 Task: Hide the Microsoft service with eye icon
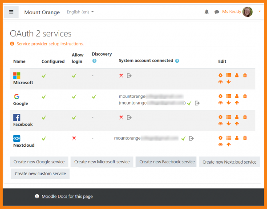(220, 82)
